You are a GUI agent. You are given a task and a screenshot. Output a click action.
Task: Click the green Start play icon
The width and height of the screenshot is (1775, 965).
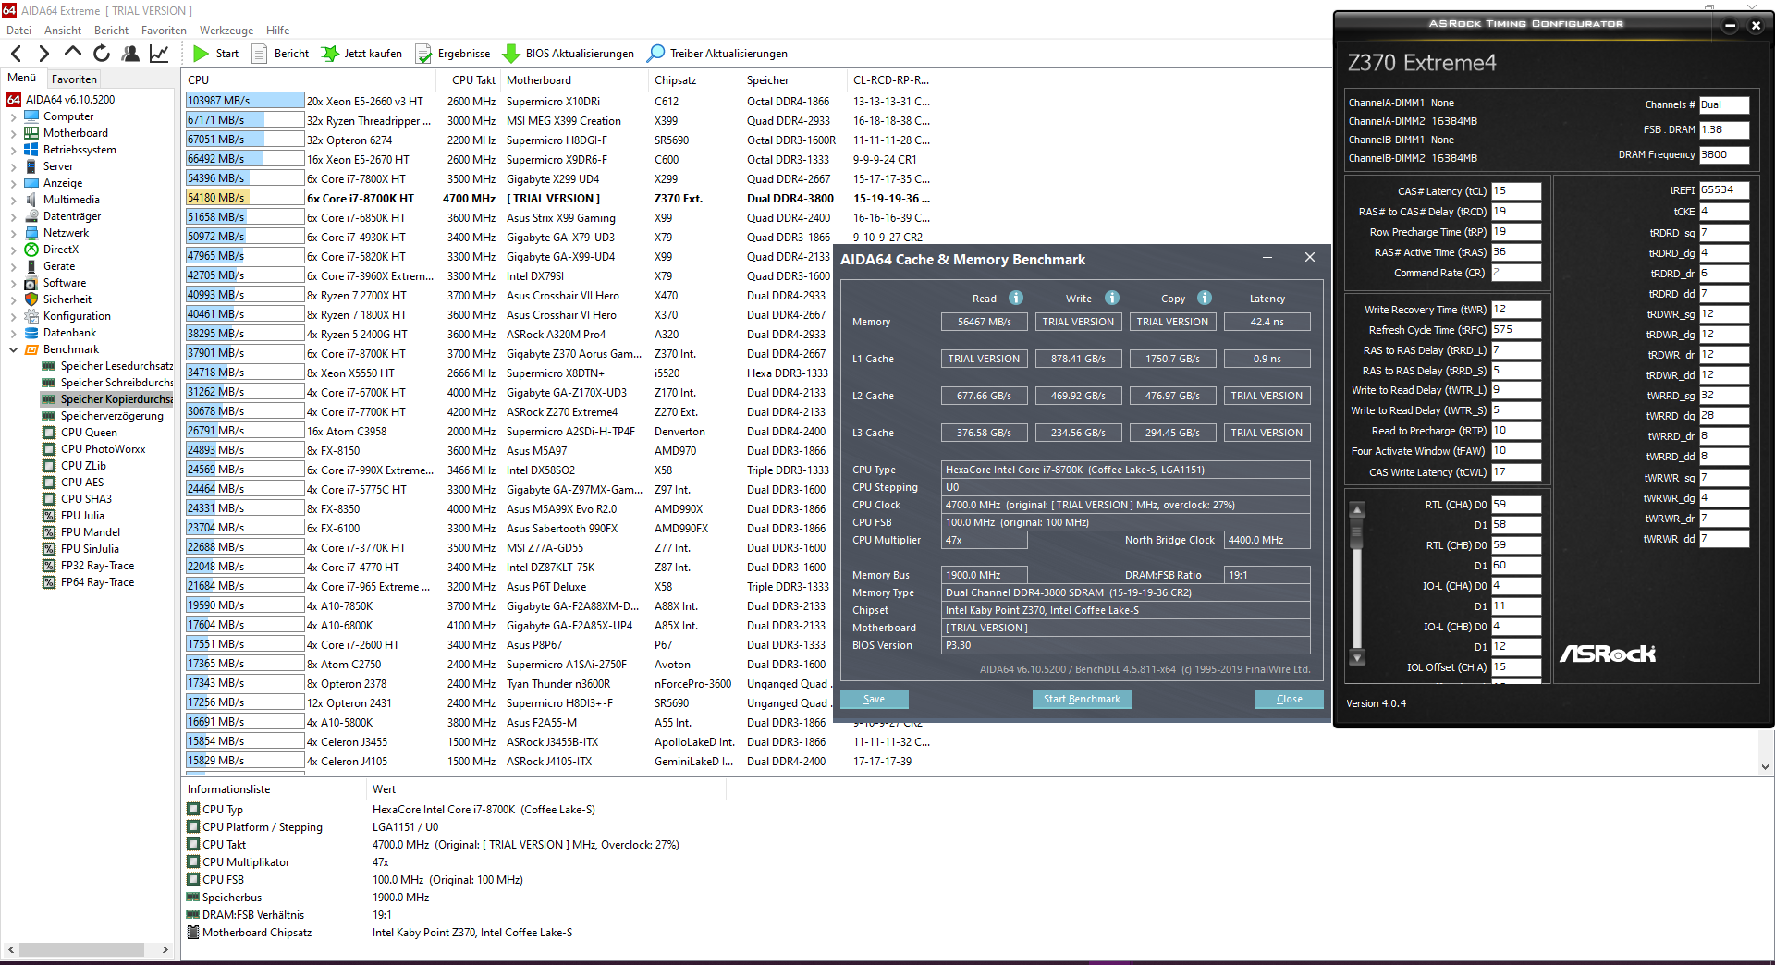tap(201, 54)
